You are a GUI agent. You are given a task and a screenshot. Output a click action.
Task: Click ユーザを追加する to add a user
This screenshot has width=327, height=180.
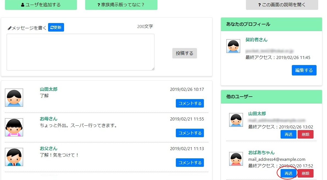click(x=40, y=5)
